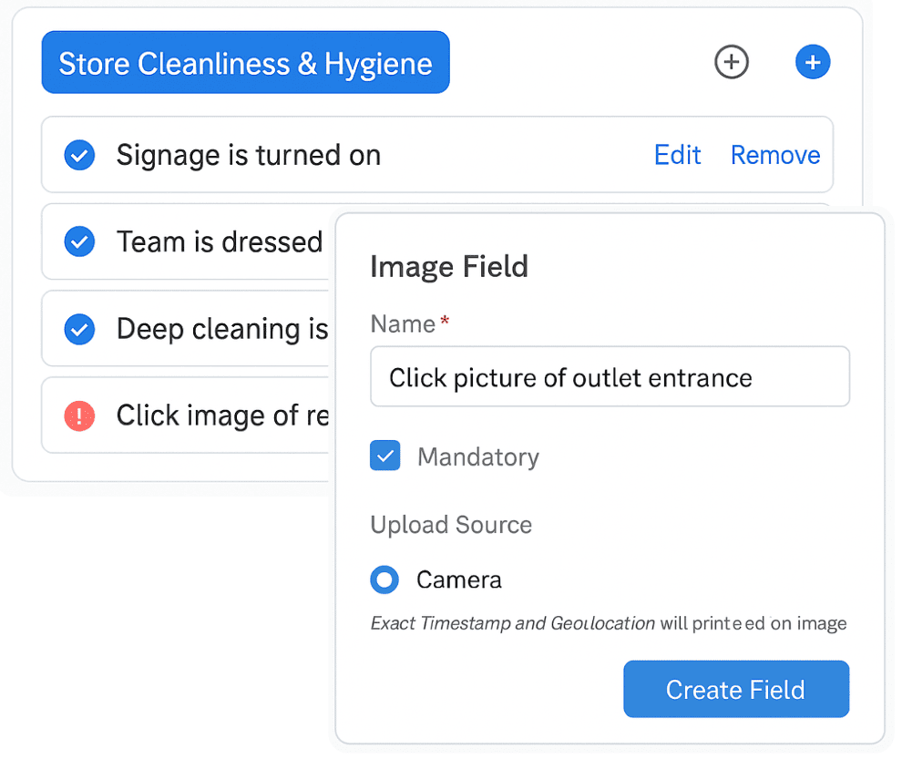Open the Store Cleanliness & Hygiene section
This screenshot has width=902, height=759.
point(245,63)
